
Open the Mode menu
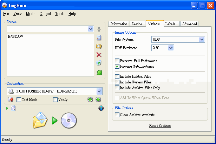point(31,14)
